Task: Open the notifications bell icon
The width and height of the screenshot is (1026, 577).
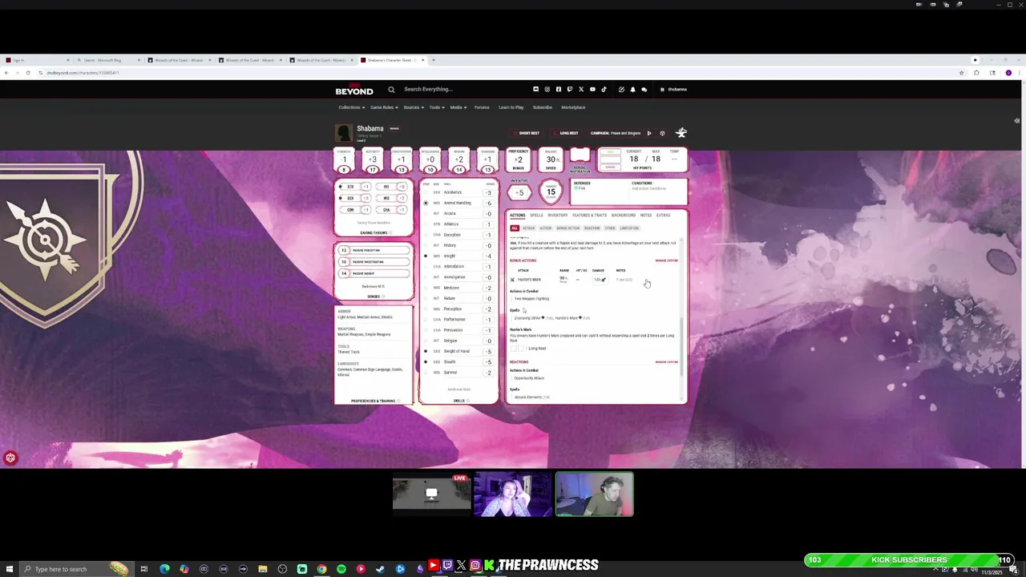Action: tap(632, 90)
